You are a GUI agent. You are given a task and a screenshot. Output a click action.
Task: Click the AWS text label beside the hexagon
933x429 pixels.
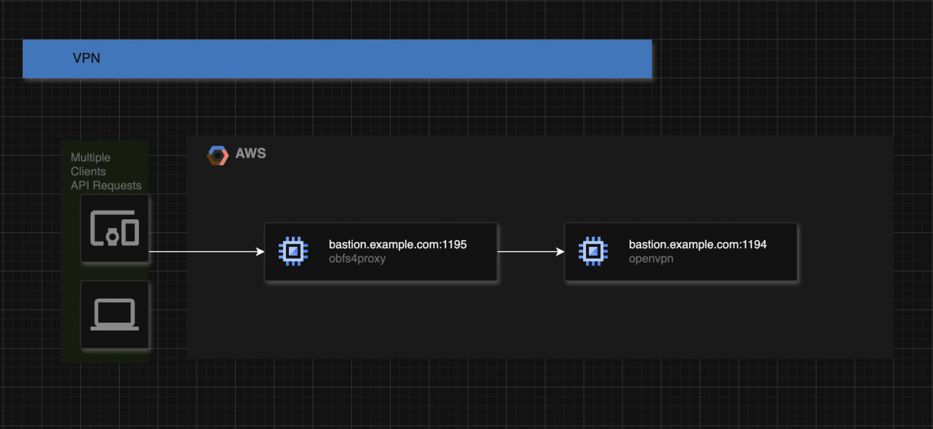(250, 154)
